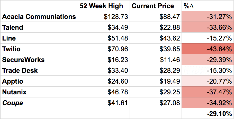This screenshot has width=234, height=119.
Task: Select the Twilio company cell
Action: pyautogui.click(x=39, y=49)
